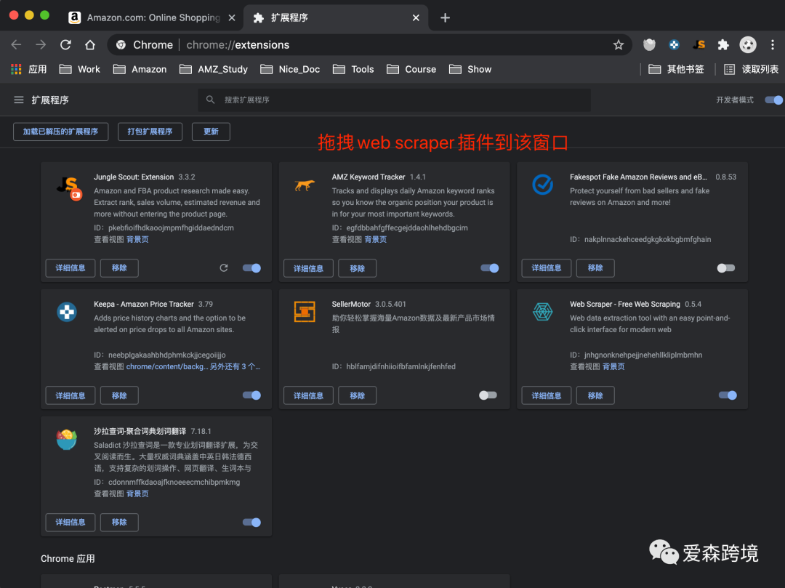Enable the SellerMotor extension toggle
The height and width of the screenshot is (588, 785).
pyautogui.click(x=488, y=395)
